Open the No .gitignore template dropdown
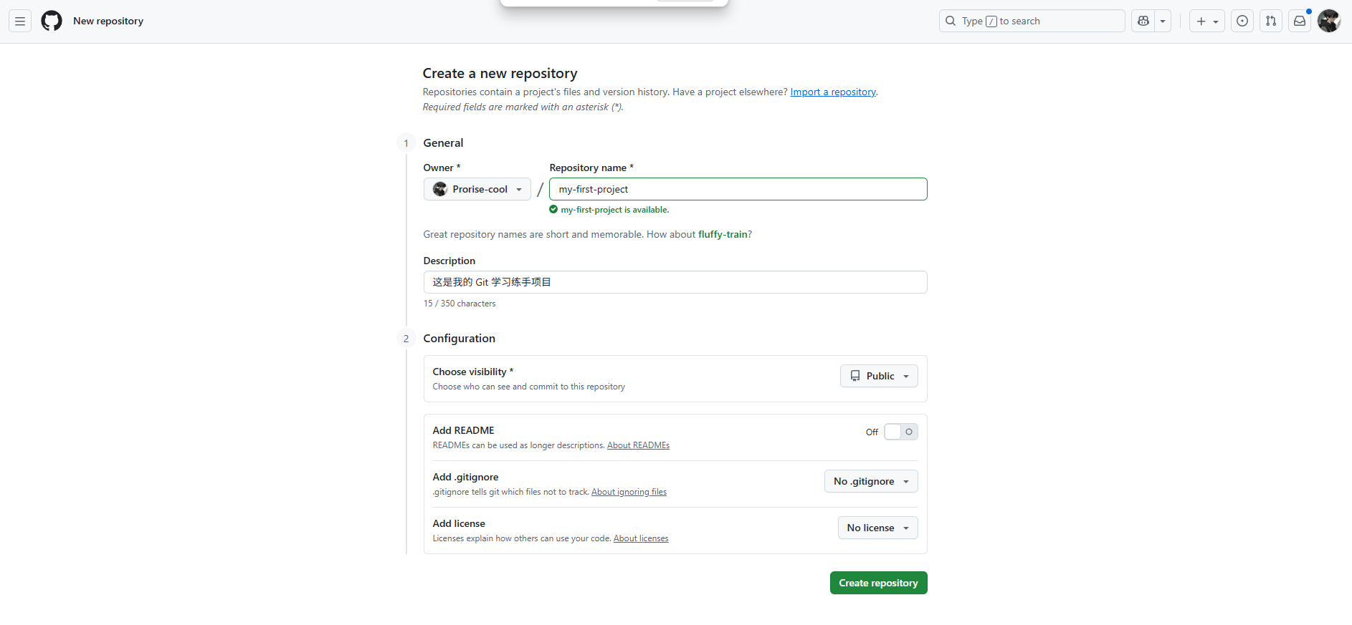 pyautogui.click(x=870, y=481)
